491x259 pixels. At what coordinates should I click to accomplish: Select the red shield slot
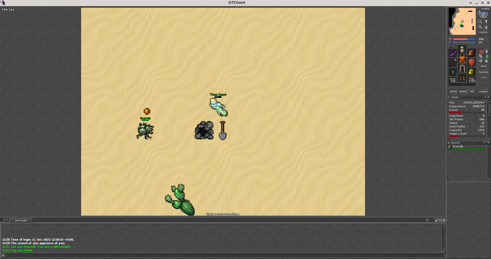click(472, 63)
